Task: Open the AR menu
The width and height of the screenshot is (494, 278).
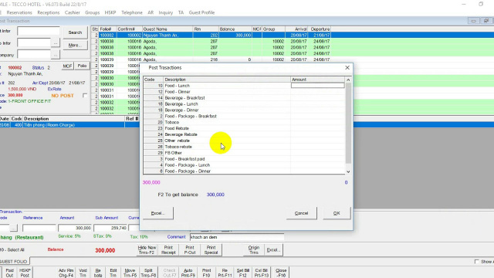Action: 151,12
